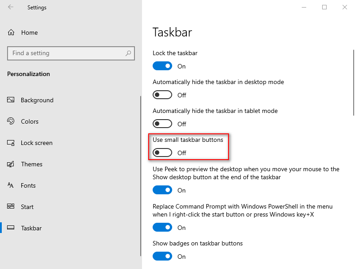Click the right pane vertical scrollbar
This screenshot has width=355, height=269.
[x=353, y=83]
